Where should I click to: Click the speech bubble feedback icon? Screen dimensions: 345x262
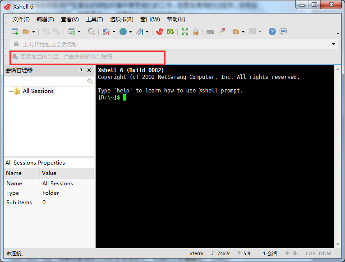point(283,32)
